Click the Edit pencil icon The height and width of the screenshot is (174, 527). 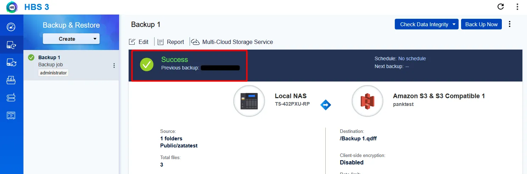click(x=132, y=42)
